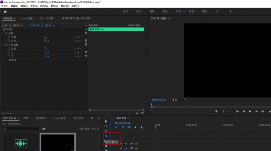Select the Ripple Edit tool
Image resolution: width=271 pixels, height=151 pixels.
tap(106, 131)
